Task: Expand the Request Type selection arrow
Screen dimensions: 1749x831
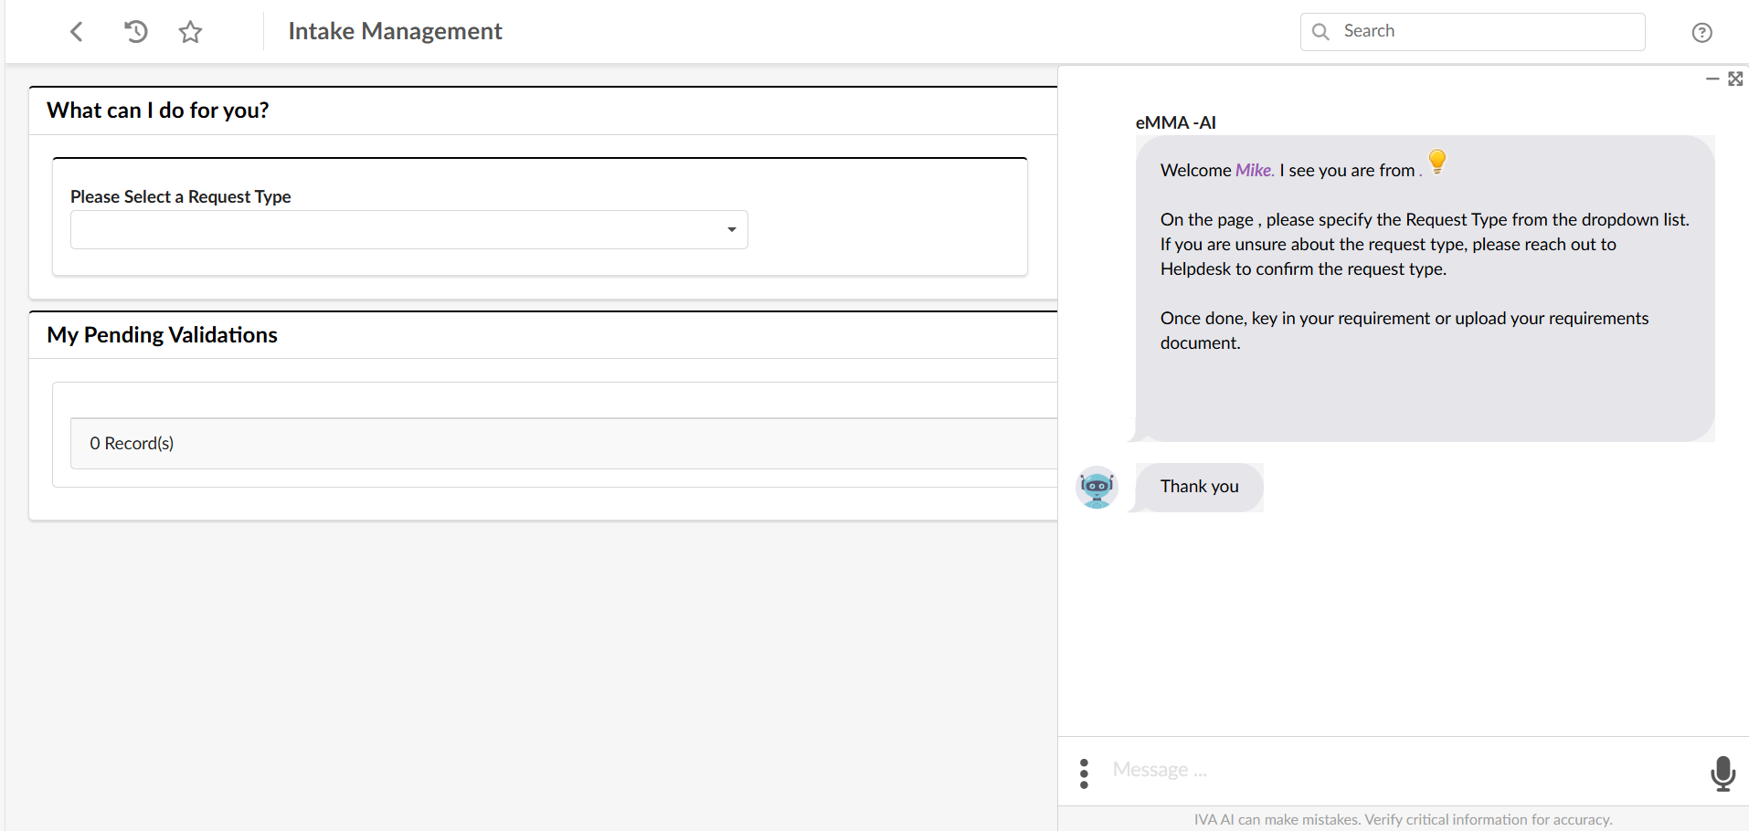Action: 730,229
